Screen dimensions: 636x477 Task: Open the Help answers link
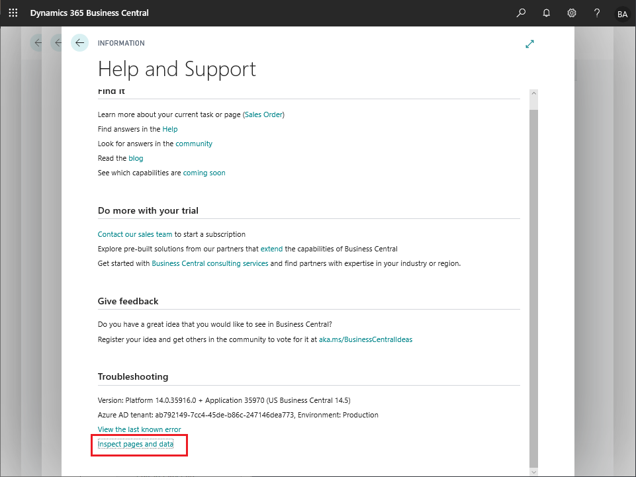point(170,129)
